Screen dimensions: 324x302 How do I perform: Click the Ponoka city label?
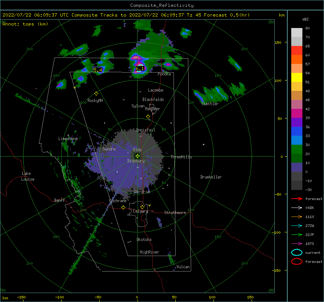point(164,74)
